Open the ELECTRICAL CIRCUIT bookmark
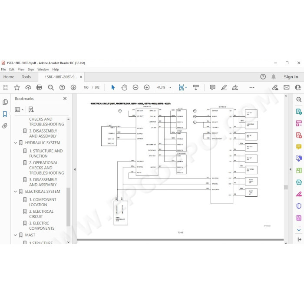The height and width of the screenshot is (304, 304). (41, 214)
